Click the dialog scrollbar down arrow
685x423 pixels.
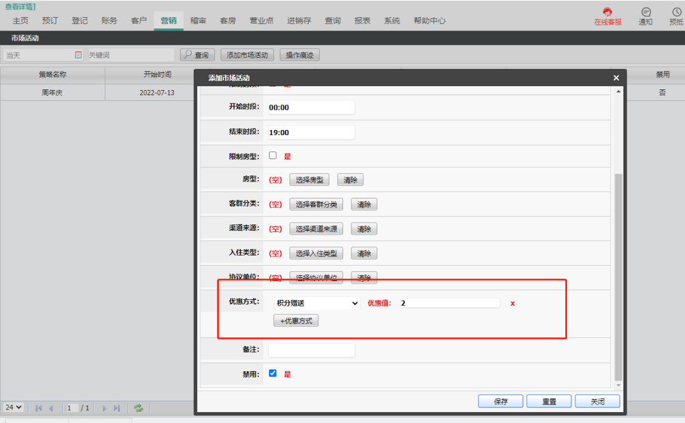point(618,385)
